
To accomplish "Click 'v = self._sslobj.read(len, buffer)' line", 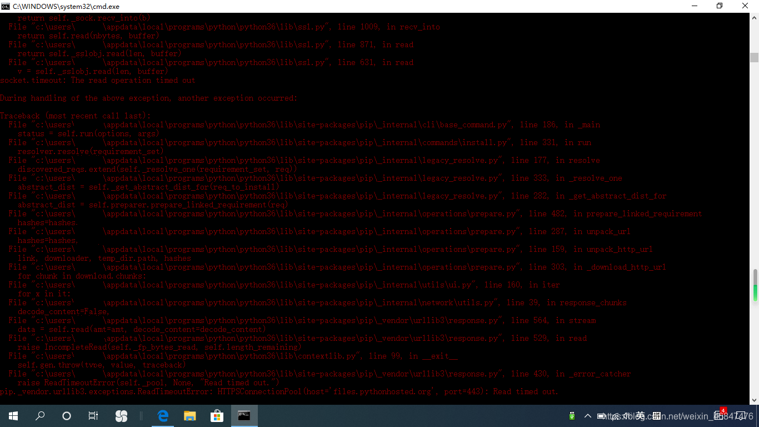I will 93,71.
